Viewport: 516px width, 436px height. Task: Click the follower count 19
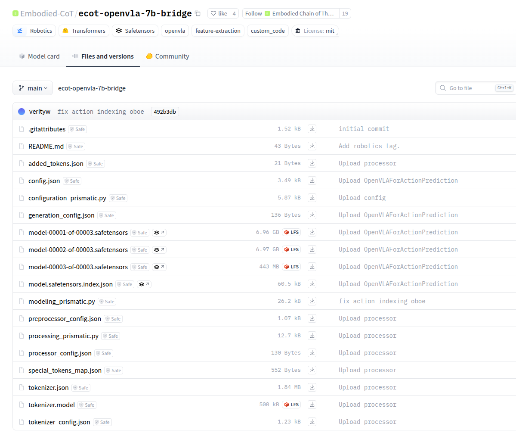tap(345, 13)
